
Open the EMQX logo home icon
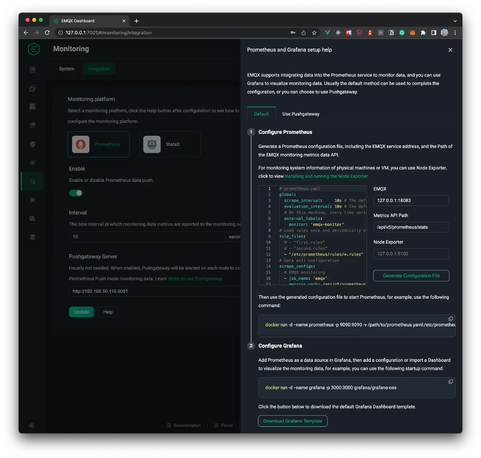pos(34,49)
